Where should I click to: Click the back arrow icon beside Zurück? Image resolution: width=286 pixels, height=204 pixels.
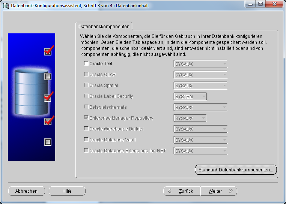coord(170,191)
